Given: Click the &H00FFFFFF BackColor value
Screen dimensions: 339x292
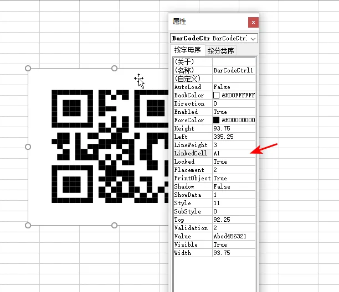Looking at the screenshot, I should click(x=238, y=95).
